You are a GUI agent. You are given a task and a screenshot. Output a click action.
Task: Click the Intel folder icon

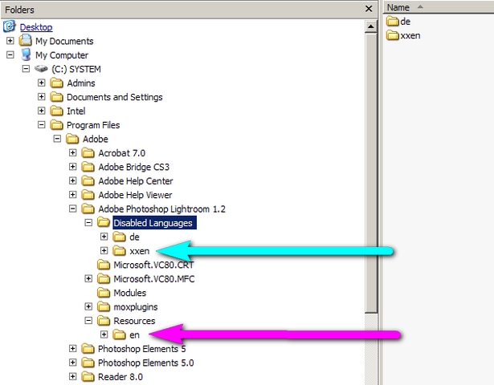tap(57, 111)
